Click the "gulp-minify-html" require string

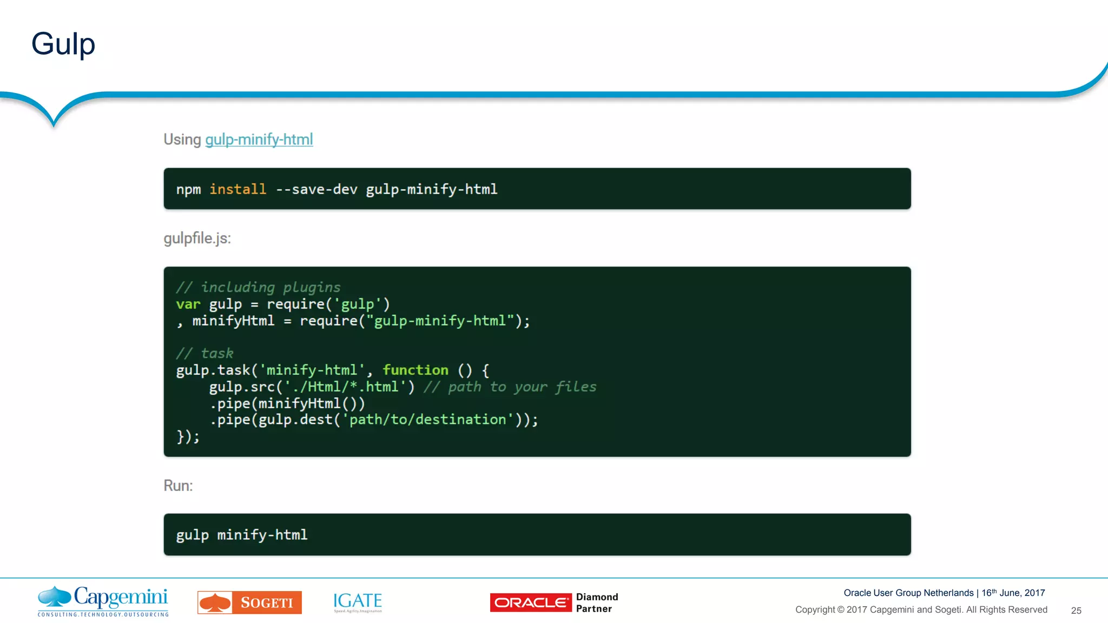pyautogui.click(x=440, y=321)
